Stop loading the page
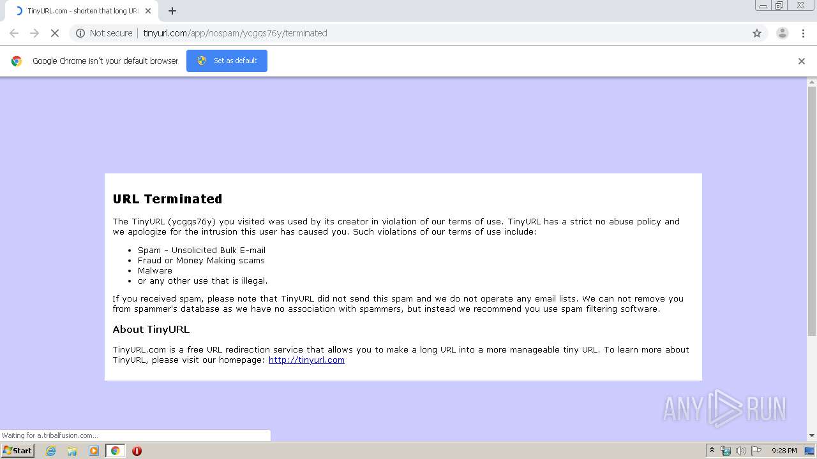This screenshot has height=459, width=817. coord(55,33)
